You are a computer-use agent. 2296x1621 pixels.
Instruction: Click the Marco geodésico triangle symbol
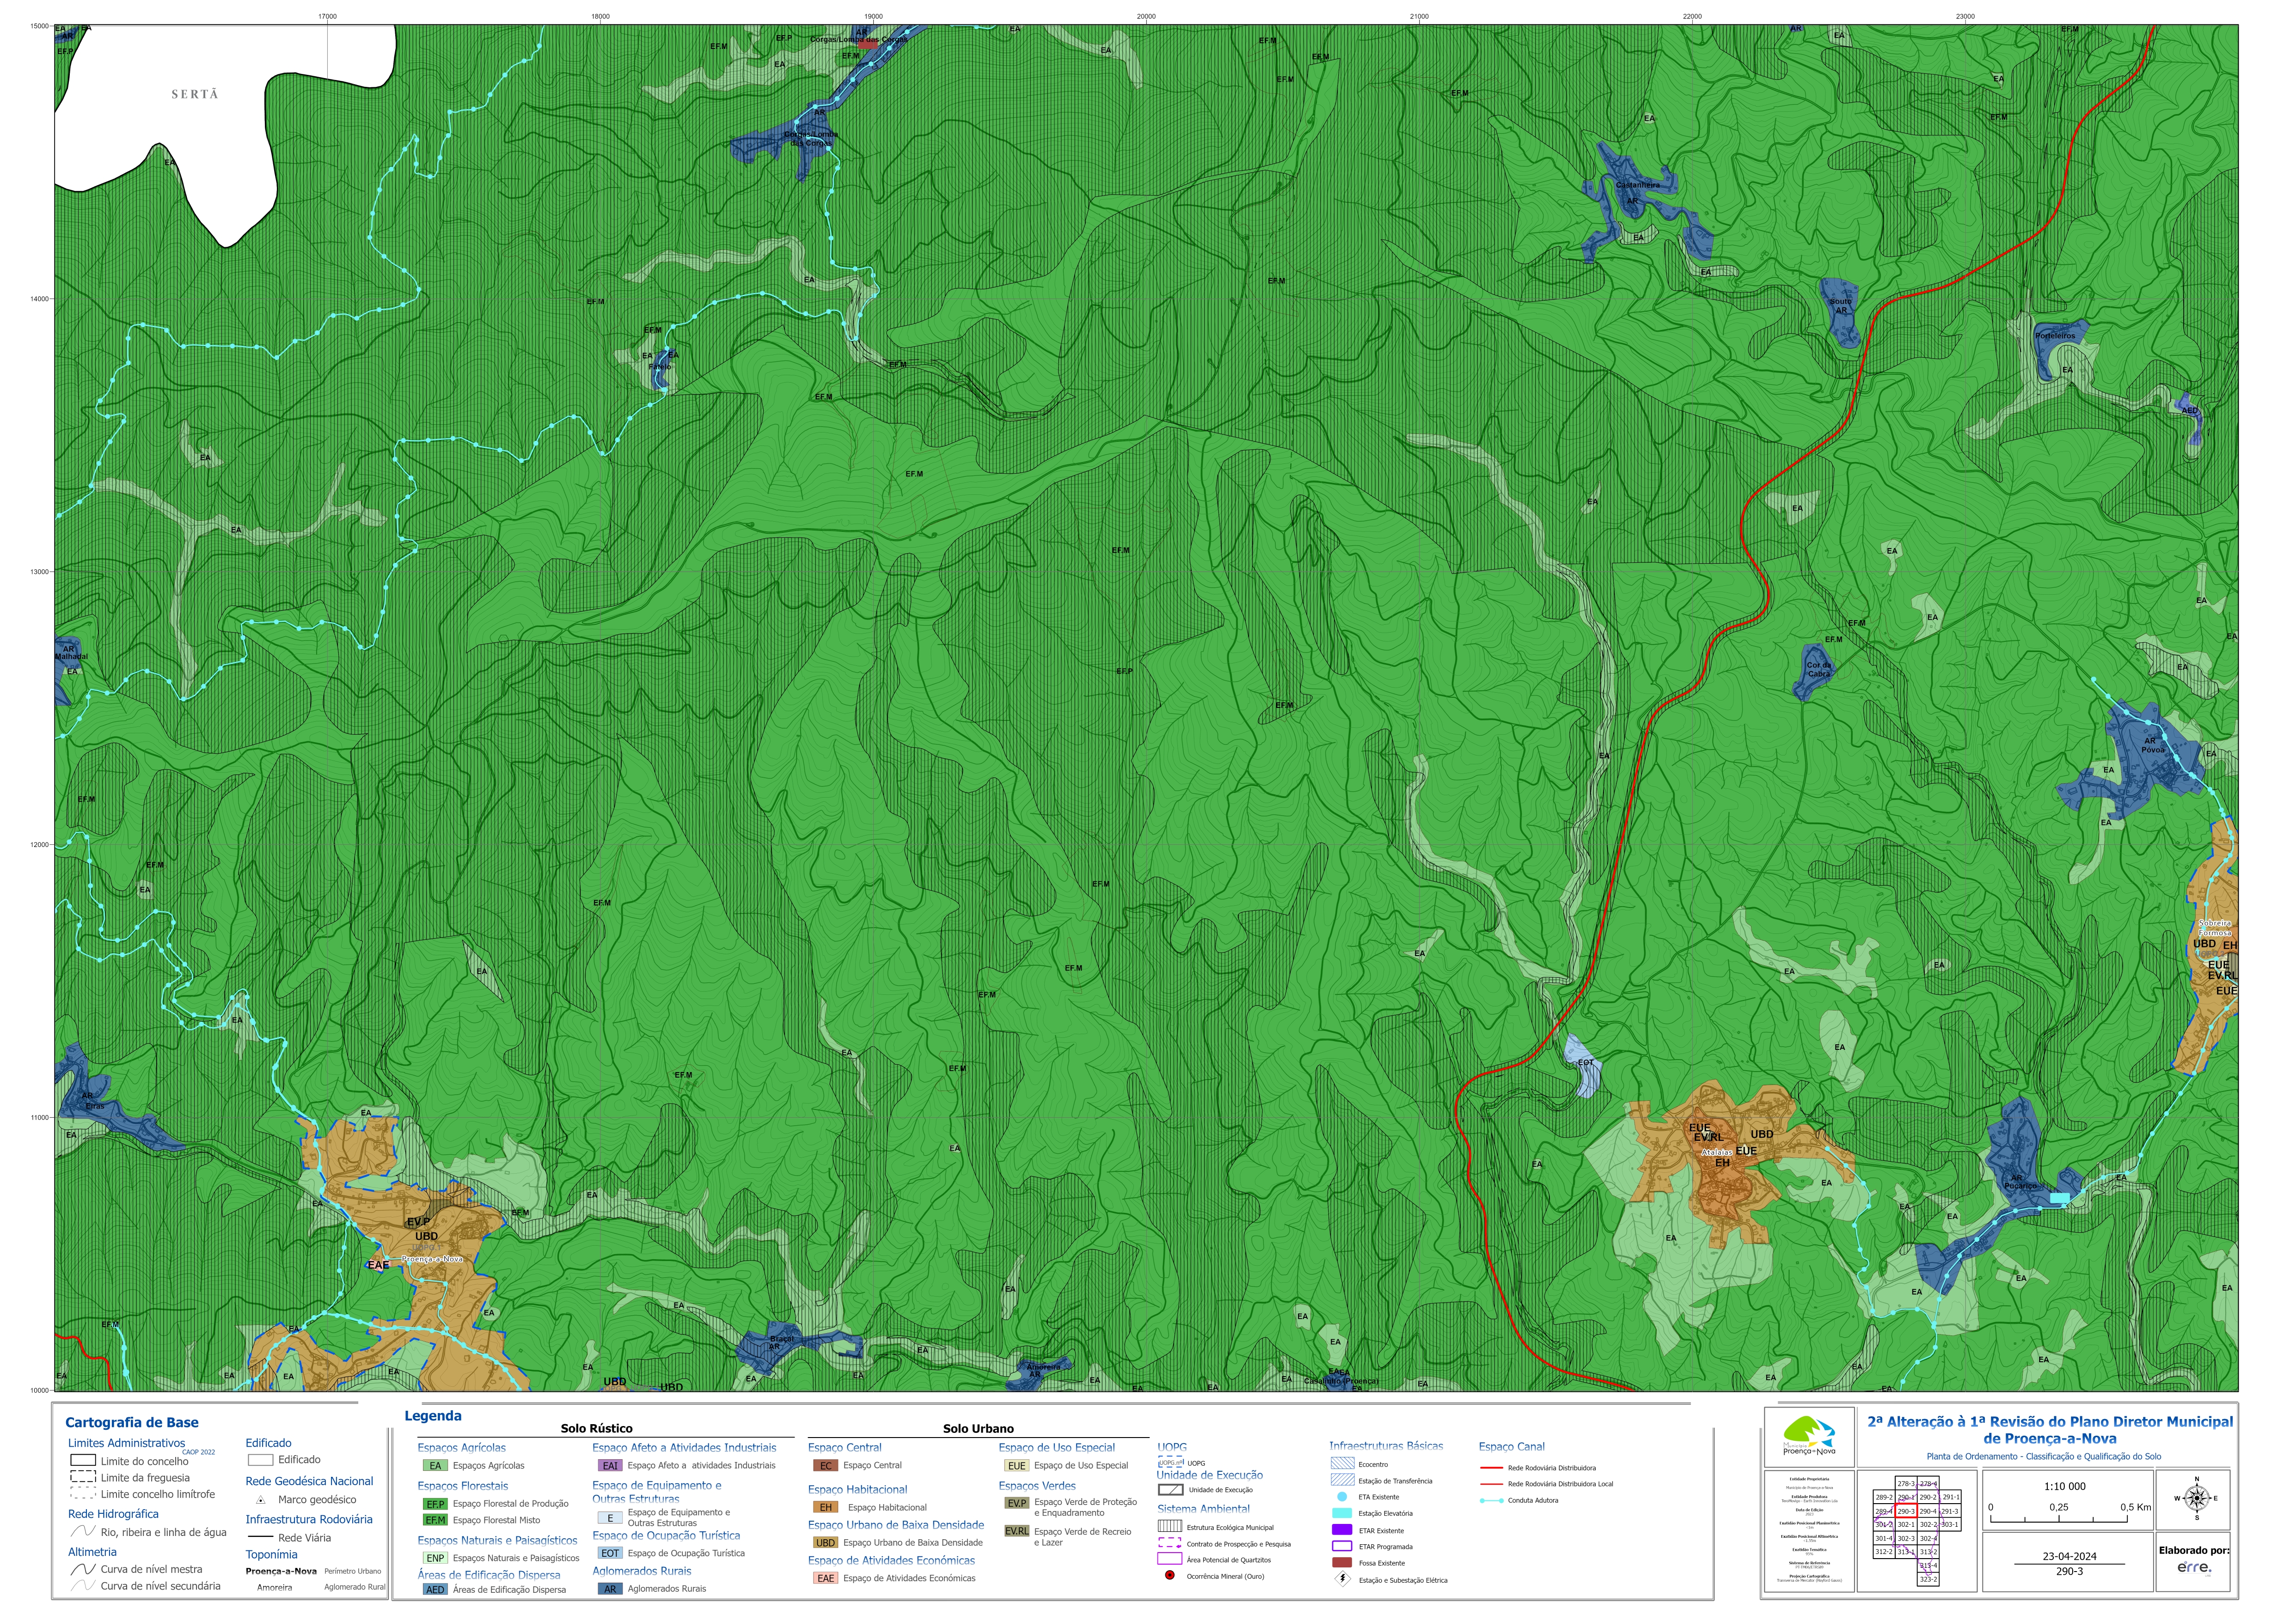260,1500
